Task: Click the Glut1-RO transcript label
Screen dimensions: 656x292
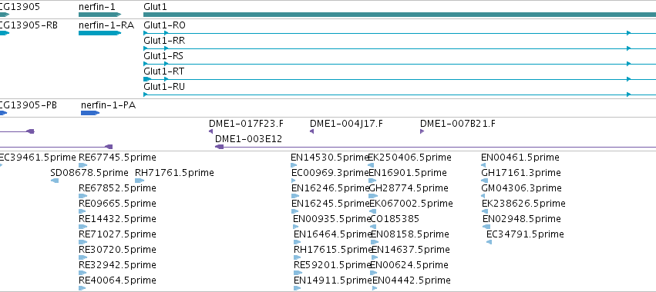Action: 164,25
